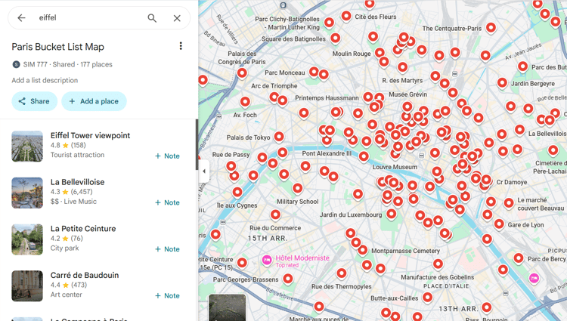Clear the search with the X icon
Viewport: 567px width, 321px height.
tap(177, 18)
